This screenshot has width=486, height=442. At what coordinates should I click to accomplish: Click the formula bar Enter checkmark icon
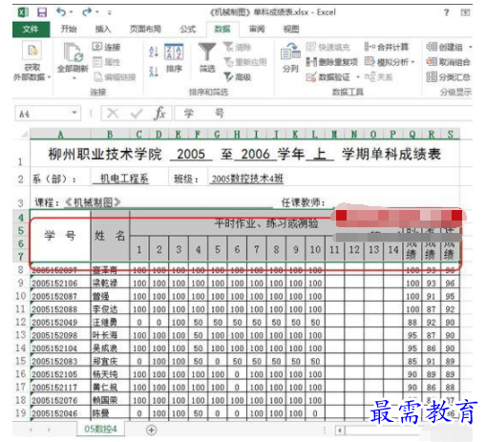(137, 114)
